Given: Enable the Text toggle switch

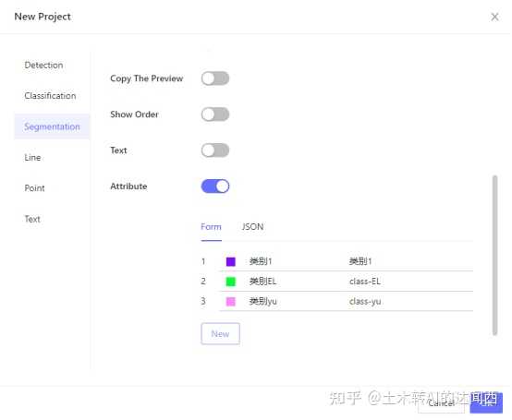Looking at the screenshot, I should pyautogui.click(x=214, y=150).
